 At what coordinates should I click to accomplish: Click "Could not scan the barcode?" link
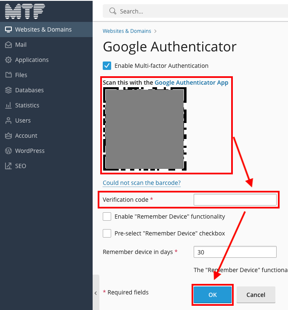tap(141, 183)
